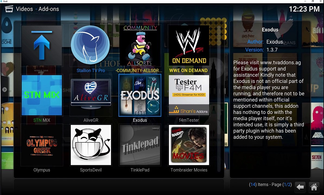Screen dimensions: 324x195
Task: Launch the Stallion TV Pro add-on icon
Action: click(x=91, y=45)
